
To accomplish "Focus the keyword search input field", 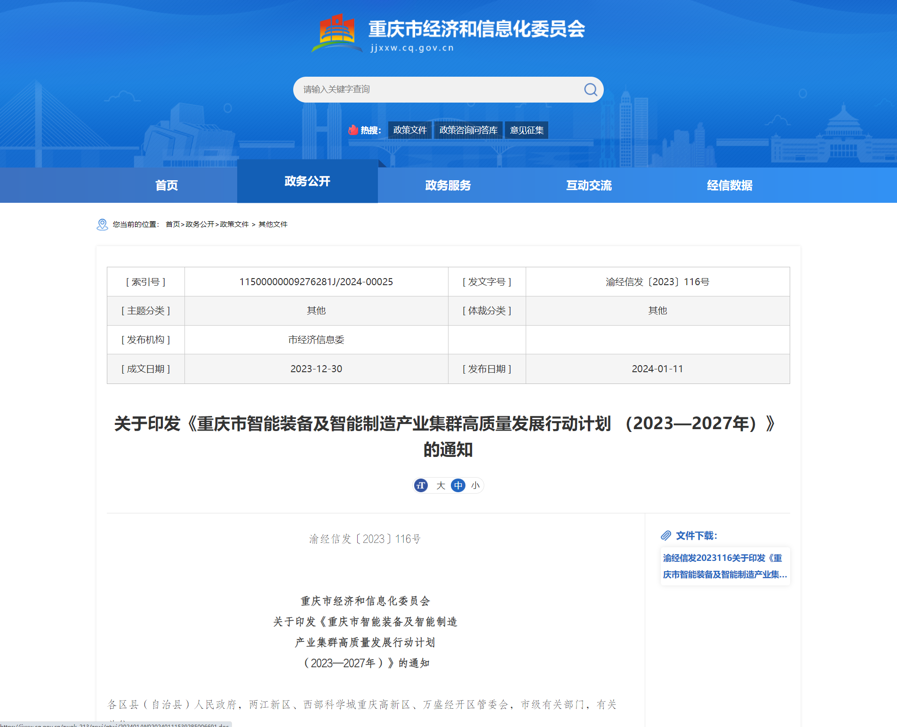I will 438,89.
